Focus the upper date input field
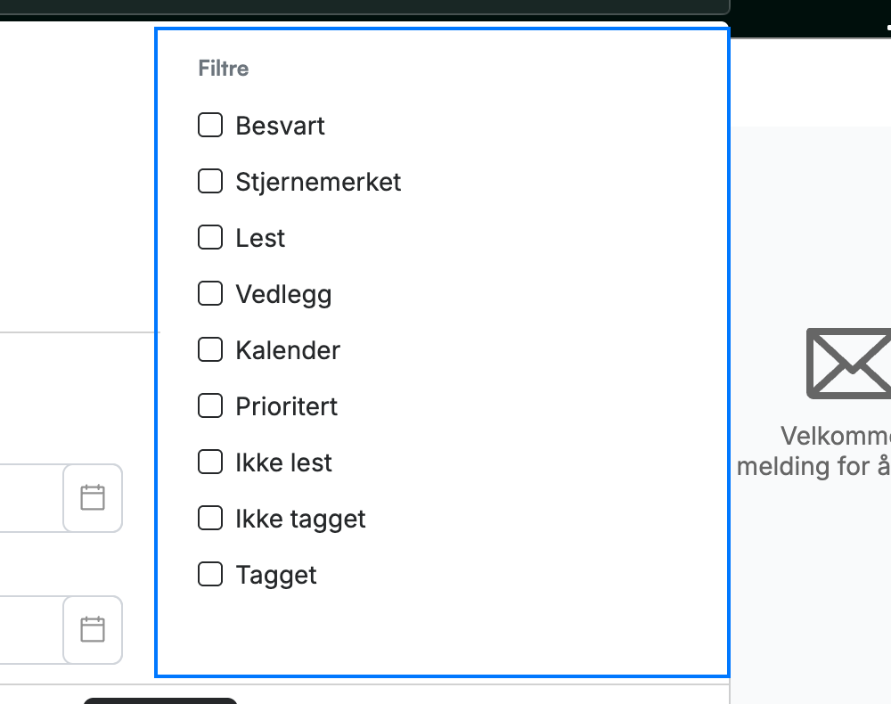 click(x=31, y=498)
